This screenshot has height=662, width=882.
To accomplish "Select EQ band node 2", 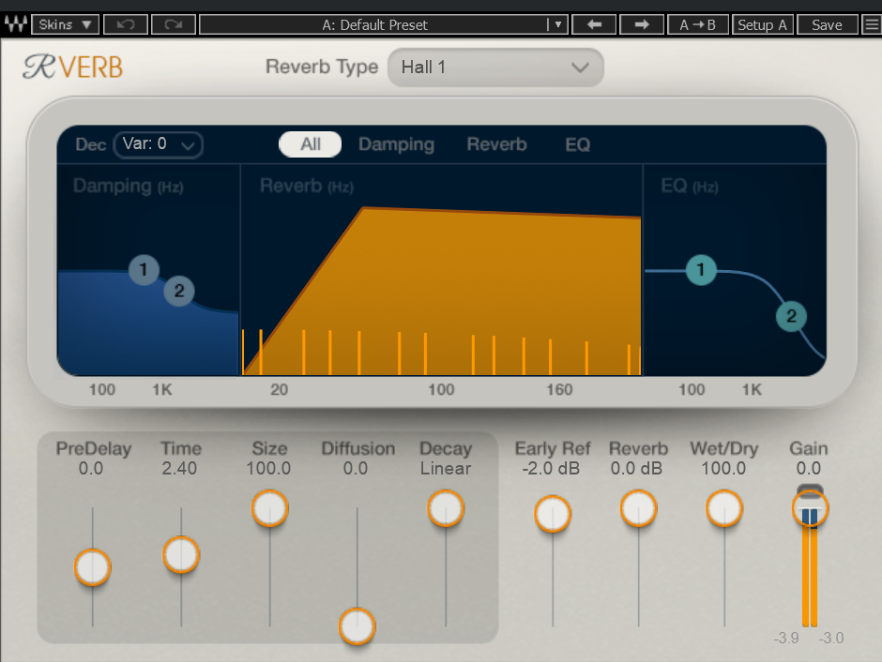I will point(791,316).
